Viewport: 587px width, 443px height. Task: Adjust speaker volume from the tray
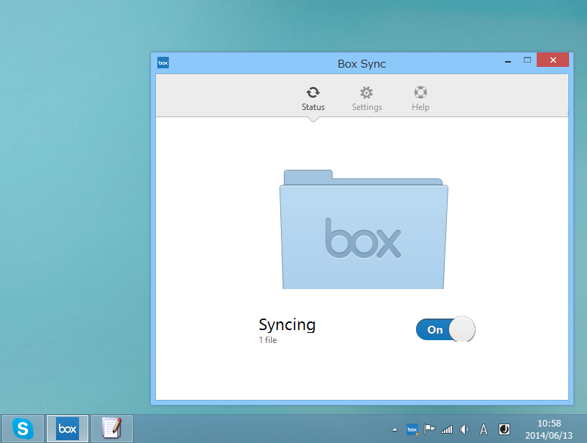pyautogui.click(x=463, y=429)
